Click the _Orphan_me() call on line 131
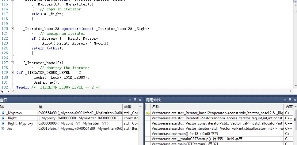 45,82
